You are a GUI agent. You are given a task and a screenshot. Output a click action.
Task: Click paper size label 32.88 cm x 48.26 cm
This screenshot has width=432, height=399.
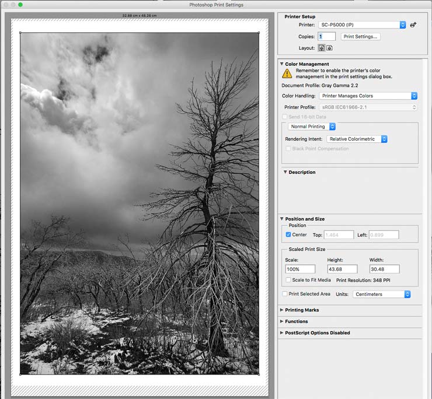click(x=140, y=16)
